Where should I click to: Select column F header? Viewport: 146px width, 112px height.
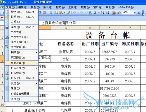[130, 28]
